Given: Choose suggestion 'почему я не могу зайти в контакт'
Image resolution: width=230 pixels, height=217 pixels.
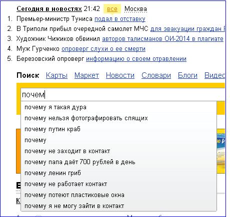Looking at the screenshot, I should pos(118,206).
